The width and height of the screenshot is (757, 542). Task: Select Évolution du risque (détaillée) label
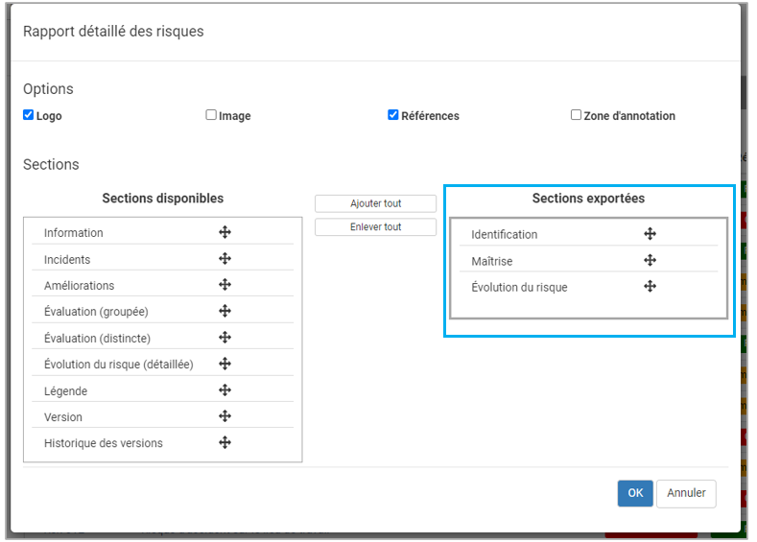tap(118, 365)
